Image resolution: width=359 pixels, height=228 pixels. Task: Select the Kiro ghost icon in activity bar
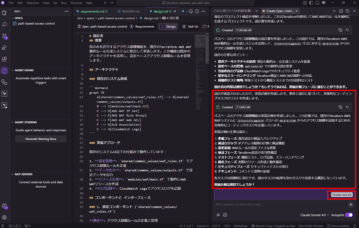pos(4,71)
